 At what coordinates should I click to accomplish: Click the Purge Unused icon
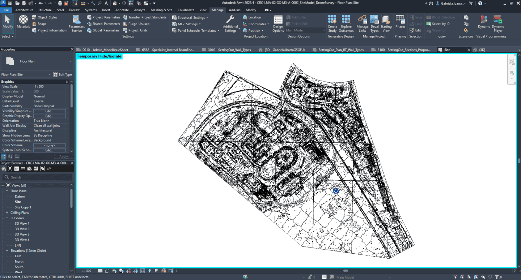coord(125,24)
